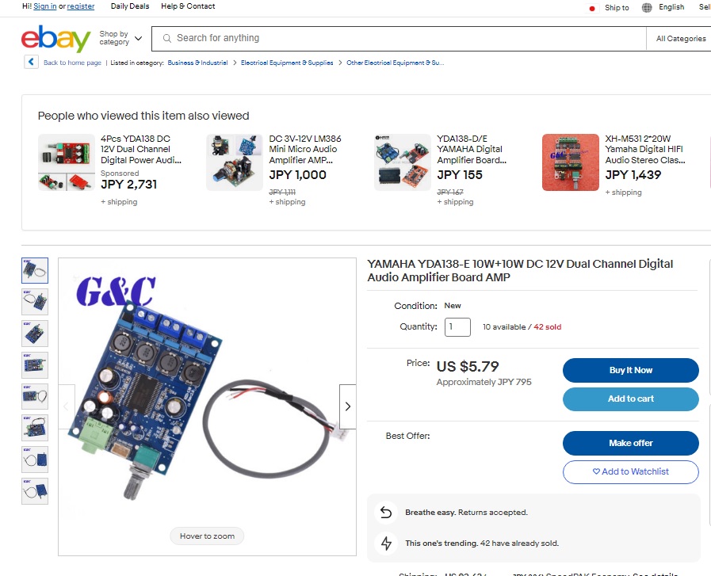
Task: Click the blue back arrow icon
Action: pyautogui.click(x=31, y=62)
